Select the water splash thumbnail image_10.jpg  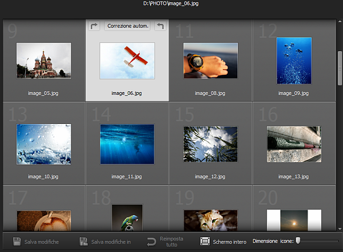click(x=44, y=144)
